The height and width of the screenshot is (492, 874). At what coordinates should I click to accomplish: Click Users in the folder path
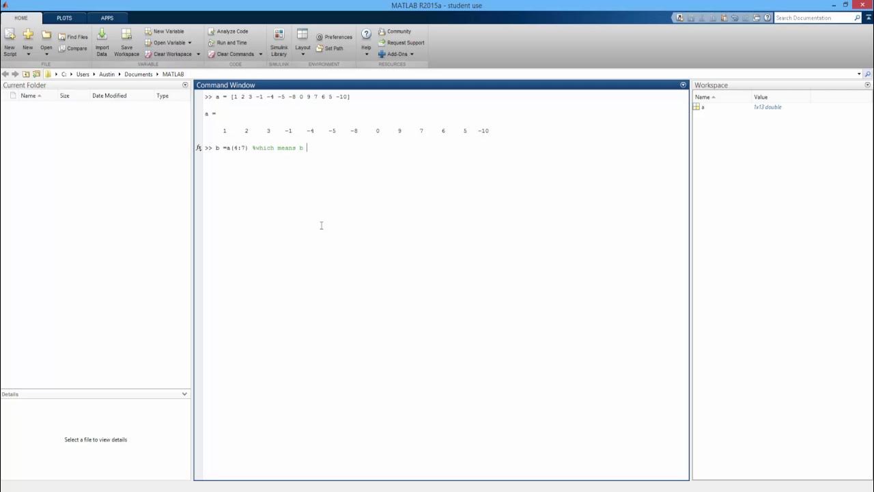click(x=83, y=74)
